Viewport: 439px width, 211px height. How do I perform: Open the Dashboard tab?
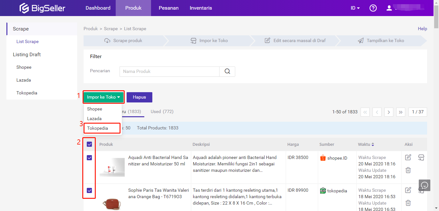point(98,8)
